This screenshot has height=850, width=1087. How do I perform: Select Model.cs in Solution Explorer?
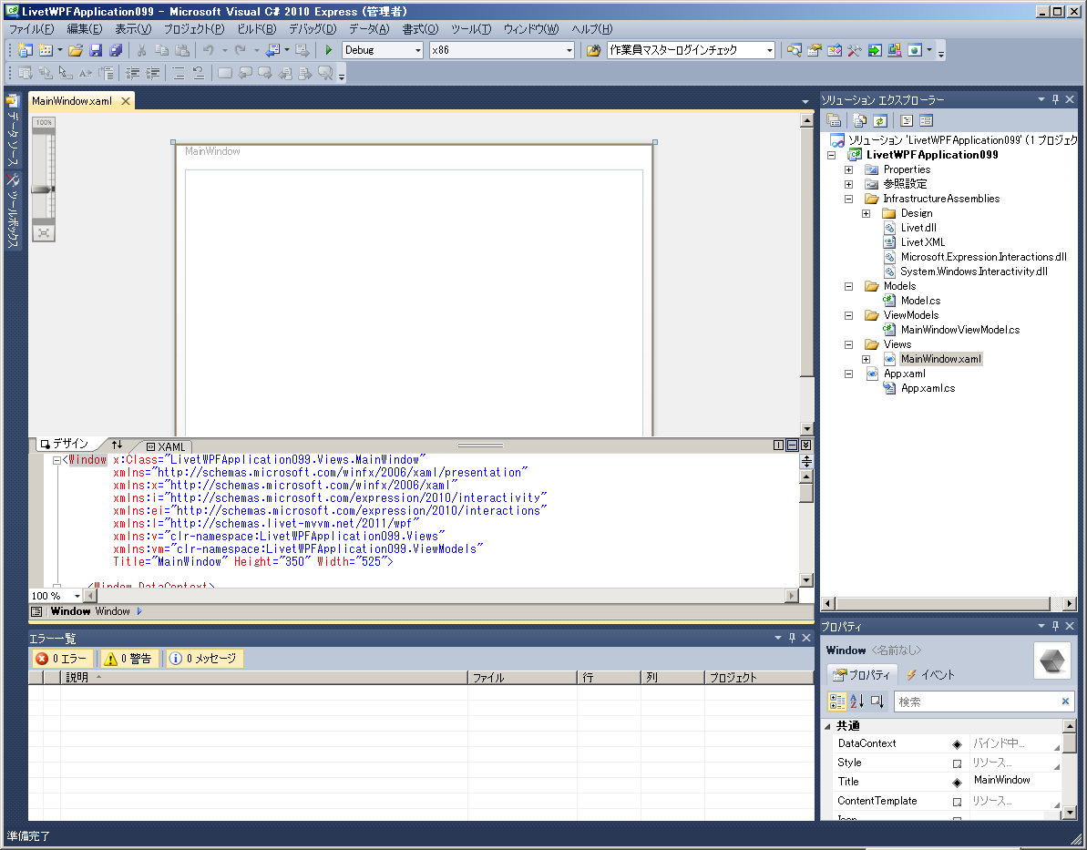coord(920,301)
